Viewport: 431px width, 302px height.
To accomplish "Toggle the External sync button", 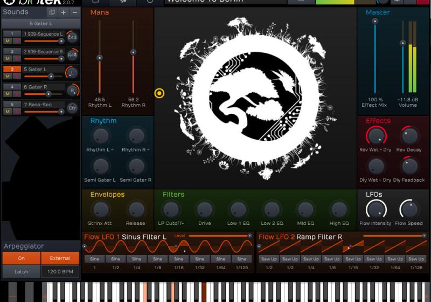I will coord(60,258).
